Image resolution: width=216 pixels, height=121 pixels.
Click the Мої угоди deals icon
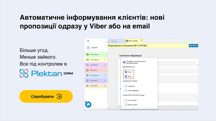click(87, 70)
